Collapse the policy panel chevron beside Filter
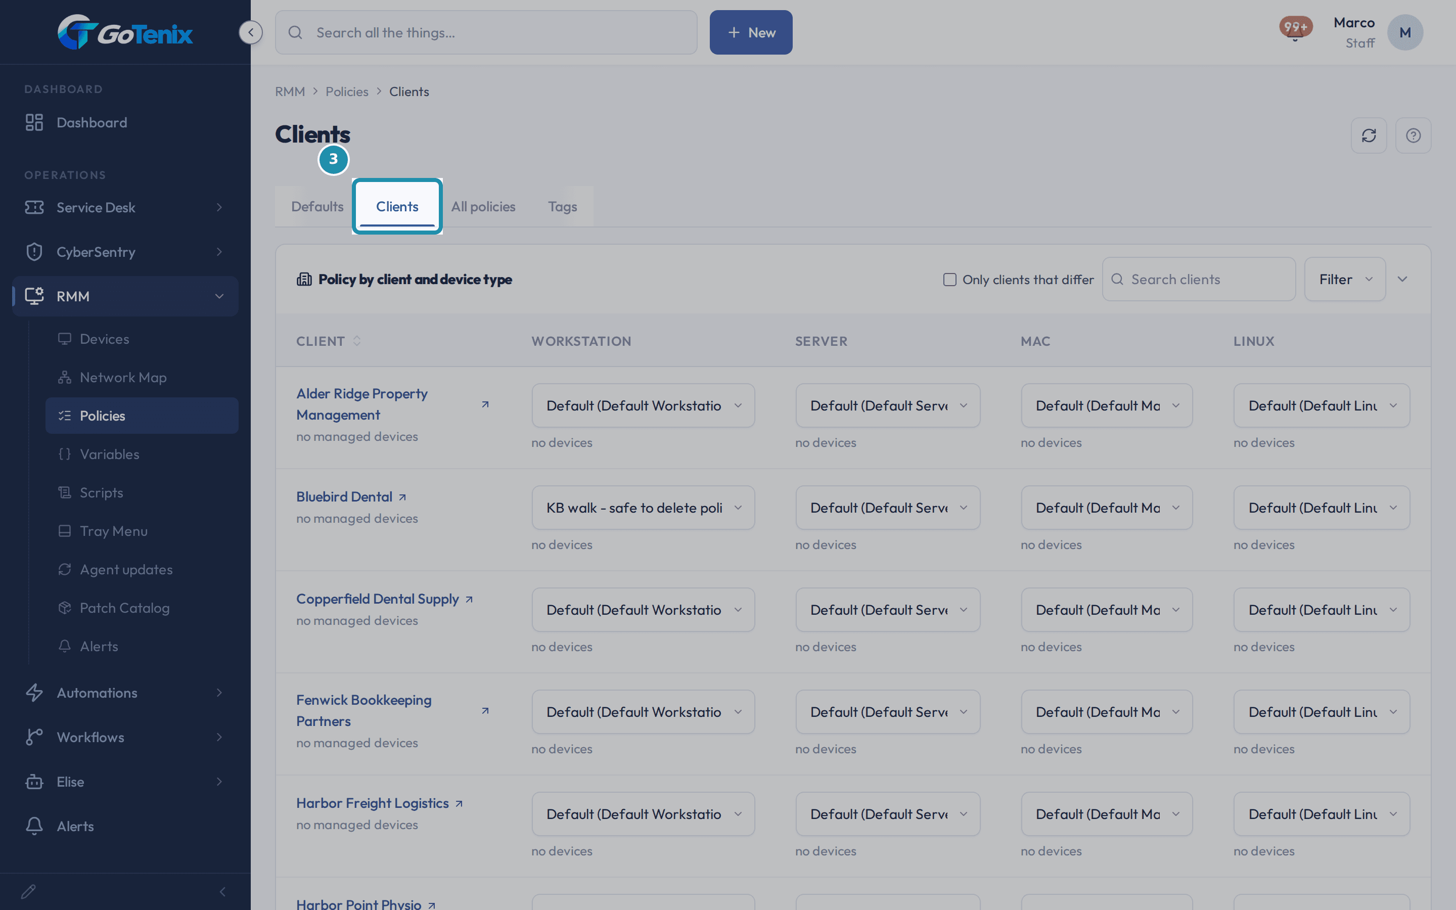1456x910 pixels. [1402, 279]
